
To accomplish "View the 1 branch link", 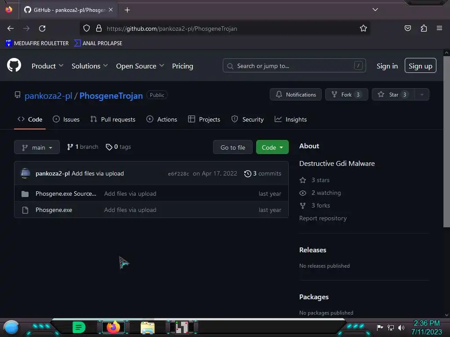I will coord(83,147).
